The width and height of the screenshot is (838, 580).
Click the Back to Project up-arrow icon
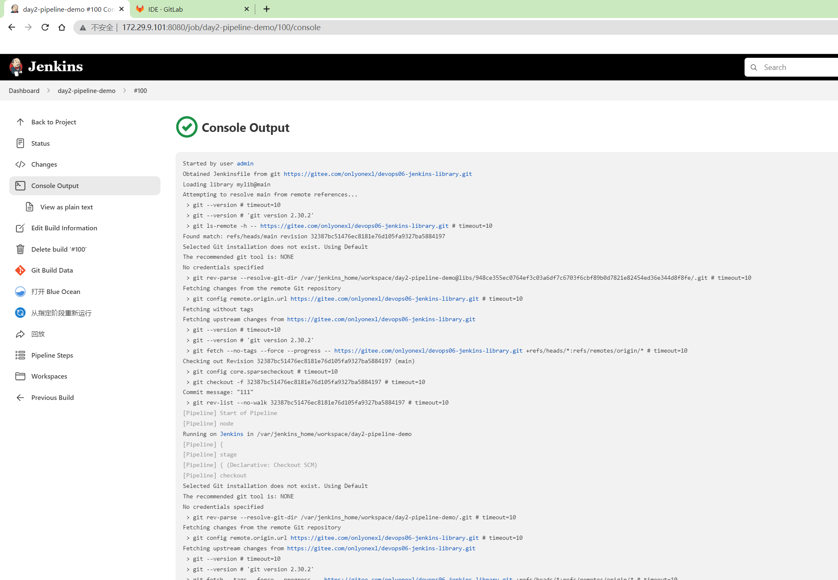20,122
